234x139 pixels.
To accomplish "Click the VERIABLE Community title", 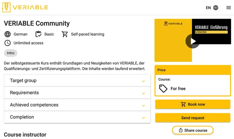I will point(37,23).
